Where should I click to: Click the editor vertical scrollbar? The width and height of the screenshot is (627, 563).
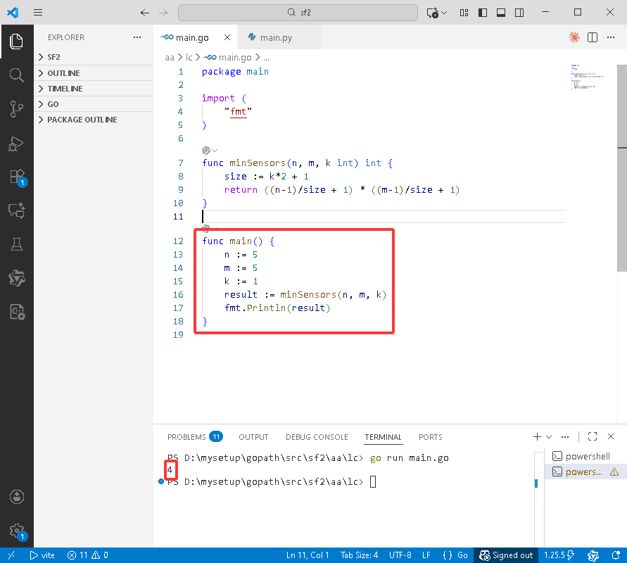click(x=622, y=168)
